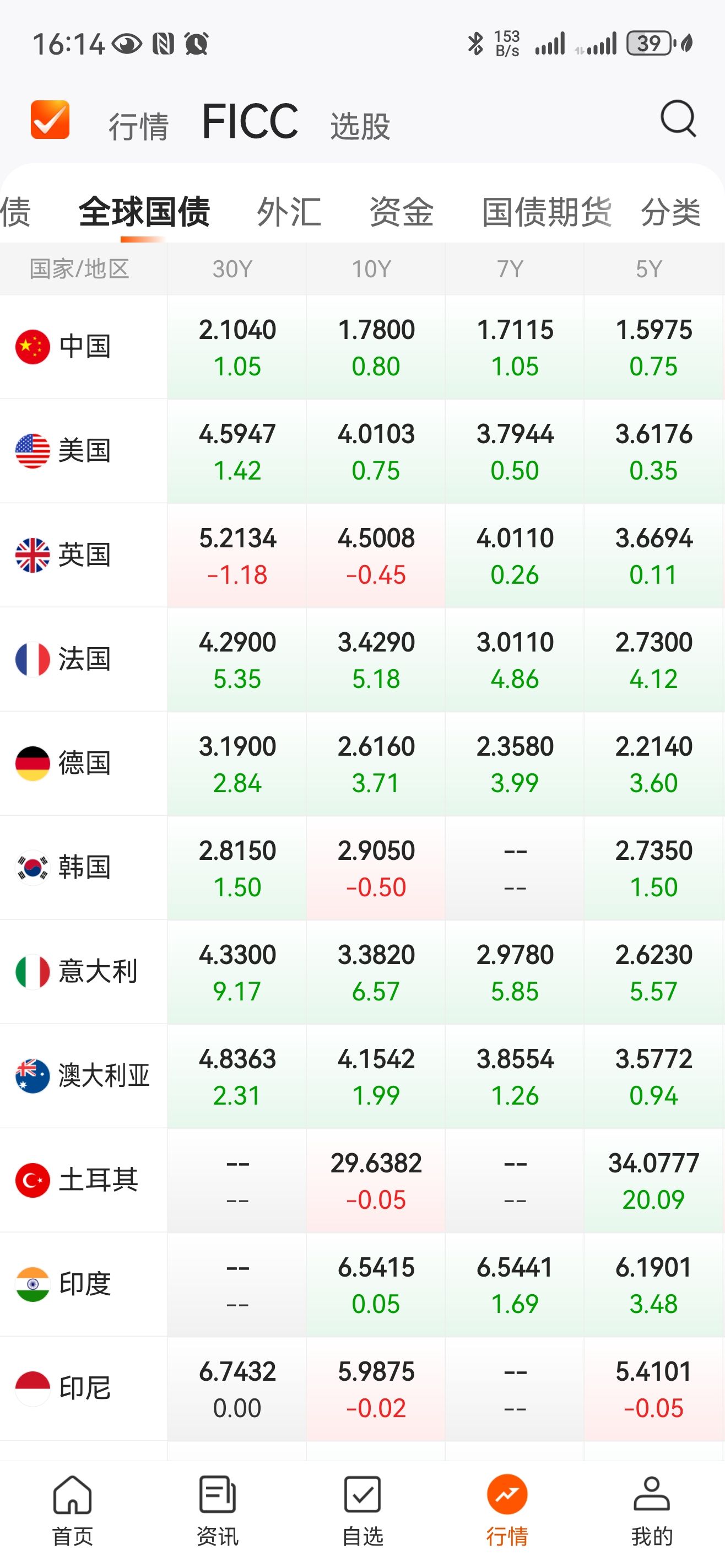Select the 澳大利亚 country row label
The height and width of the screenshot is (1561, 725).
click(104, 1075)
